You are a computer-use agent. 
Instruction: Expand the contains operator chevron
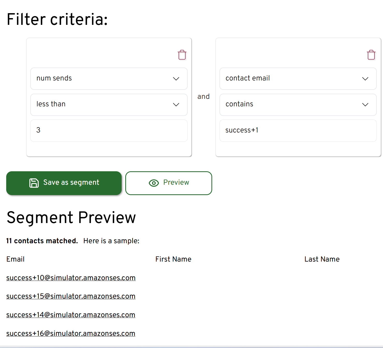tap(365, 105)
